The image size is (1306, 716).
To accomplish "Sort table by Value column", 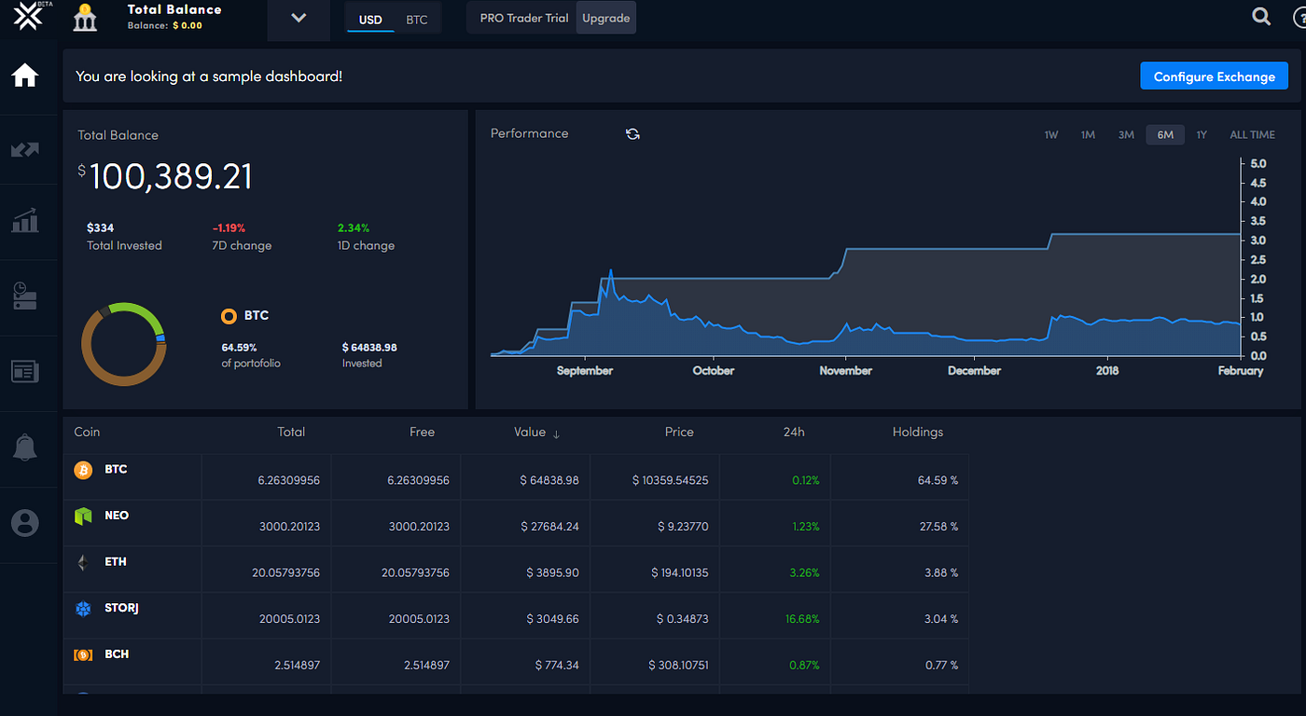I will click(536, 433).
